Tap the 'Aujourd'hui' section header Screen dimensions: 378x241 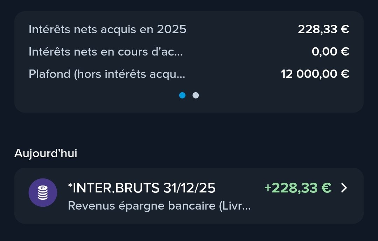click(46, 153)
